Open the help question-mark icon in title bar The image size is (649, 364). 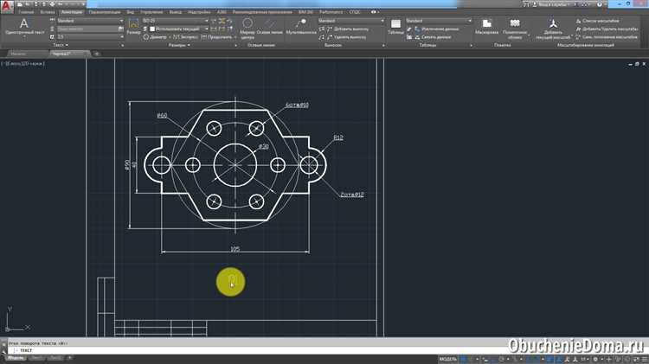tap(600, 4)
